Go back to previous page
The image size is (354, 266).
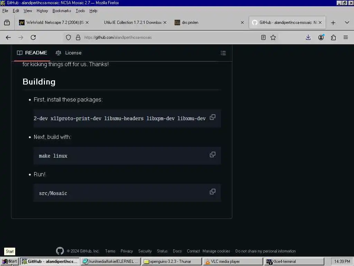click(x=8, y=37)
